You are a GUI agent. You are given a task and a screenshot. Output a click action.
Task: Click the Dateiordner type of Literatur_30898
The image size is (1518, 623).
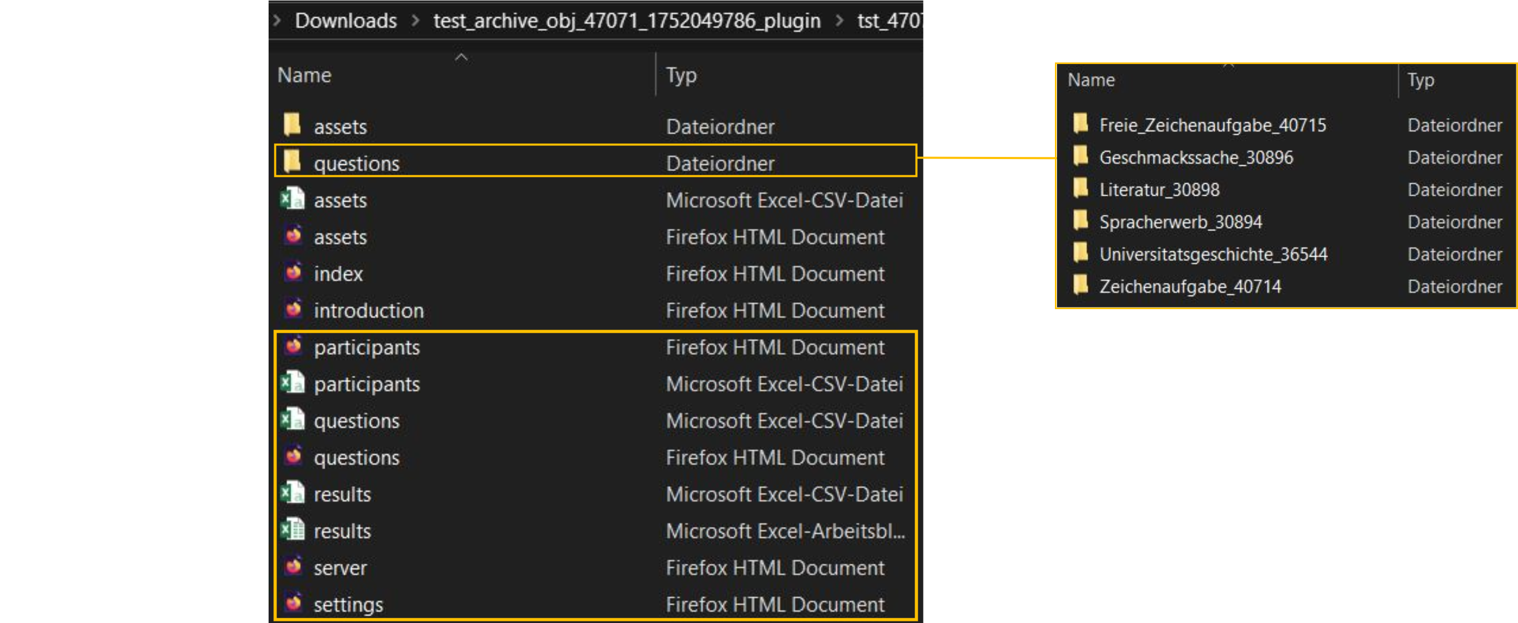[1454, 189]
